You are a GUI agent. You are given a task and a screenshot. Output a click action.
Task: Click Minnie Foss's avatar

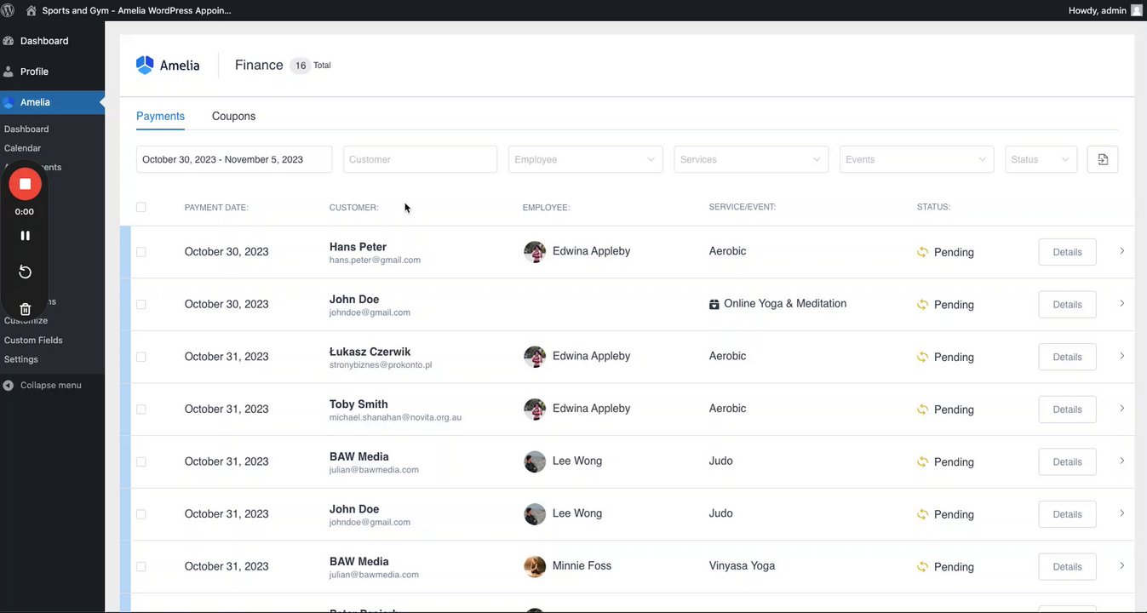[535, 566]
